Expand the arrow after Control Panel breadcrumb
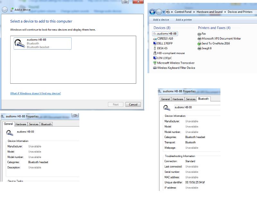 [x=194, y=12]
